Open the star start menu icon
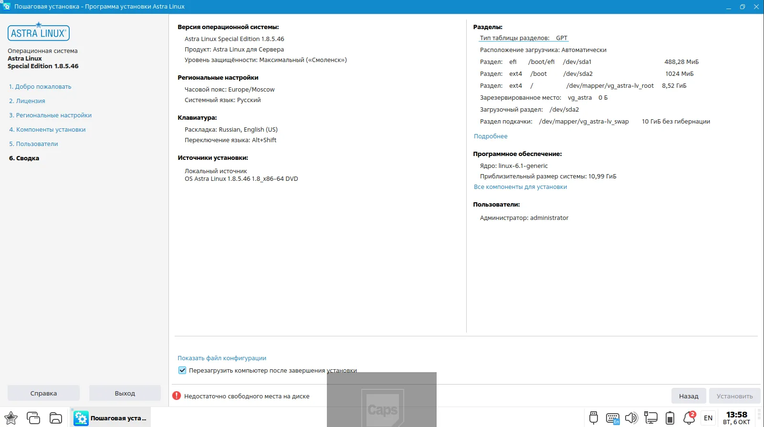 [11, 418]
